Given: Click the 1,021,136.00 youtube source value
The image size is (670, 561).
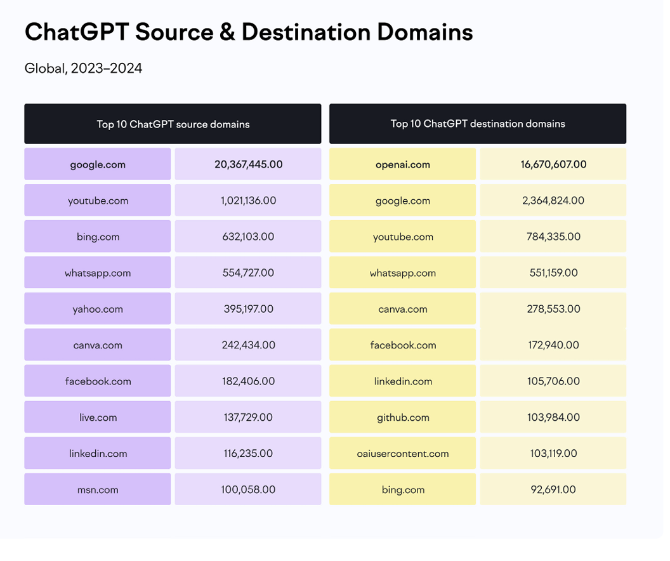Looking at the screenshot, I should (248, 201).
